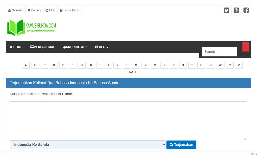Click the Sitemap tree icon
This screenshot has height=155, width=257.
9,10
